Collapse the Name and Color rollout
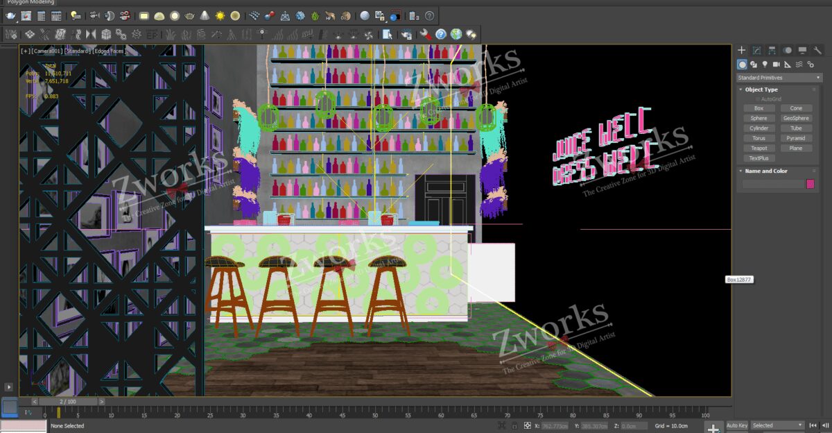Image resolution: width=832 pixels, height=433 pixels. click(x=765, y=171)
